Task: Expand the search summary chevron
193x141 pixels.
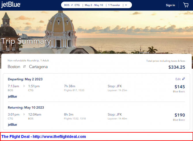Action: click(126, 5)
